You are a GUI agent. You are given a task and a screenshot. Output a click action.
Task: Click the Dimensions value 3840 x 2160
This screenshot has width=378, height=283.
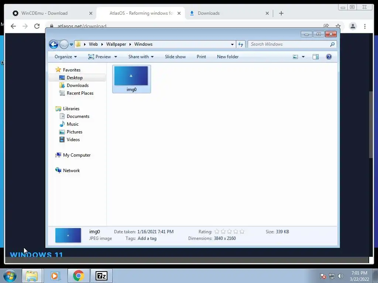coord(225,238)
